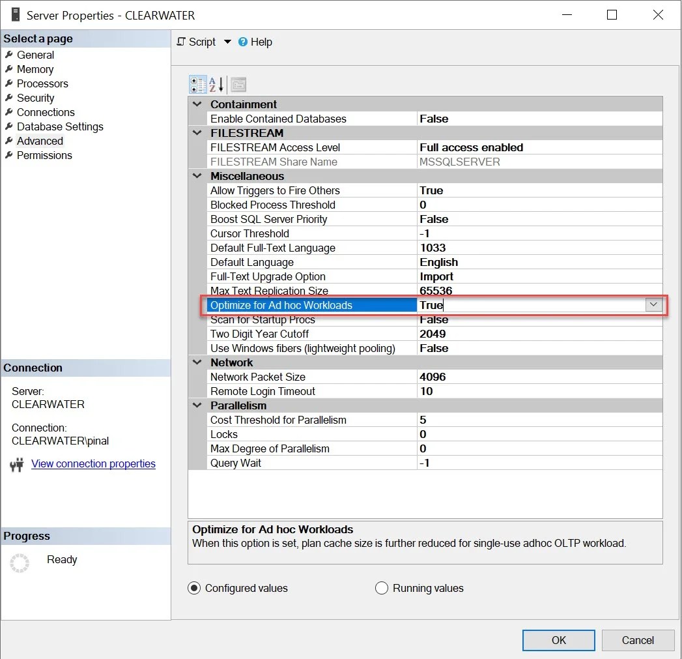Open the Optimize for Ad hoc Workloads dropdown
The height and width of the screenshot is (659, 682).
(x=654, y=304)
